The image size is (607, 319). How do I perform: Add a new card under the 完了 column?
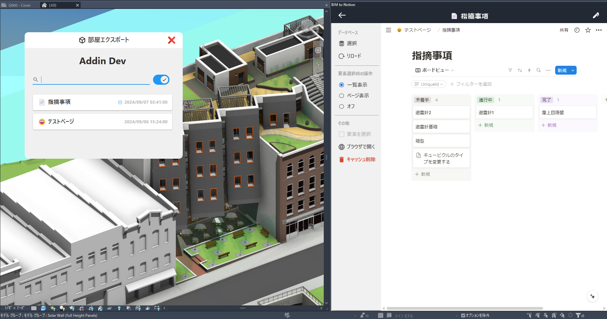click(549, 125)
